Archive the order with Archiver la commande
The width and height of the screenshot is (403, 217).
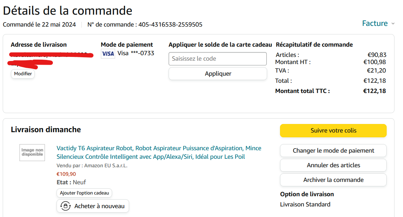(333, 180)
